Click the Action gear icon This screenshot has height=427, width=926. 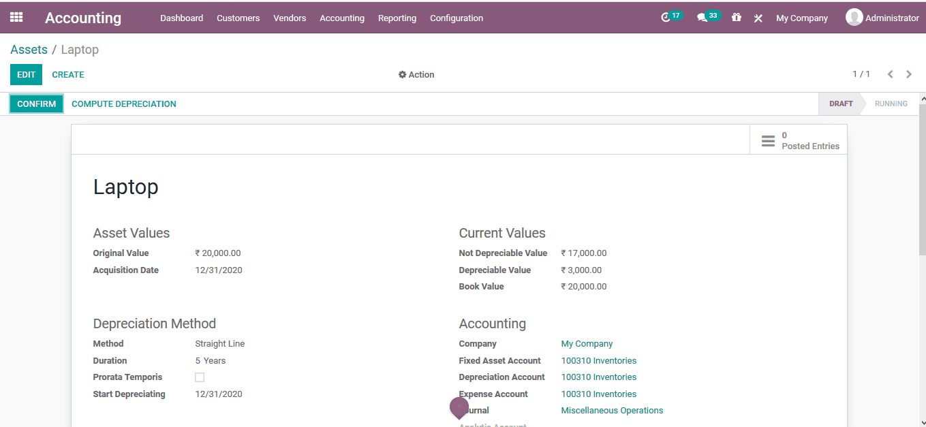(x=402, y=74)
